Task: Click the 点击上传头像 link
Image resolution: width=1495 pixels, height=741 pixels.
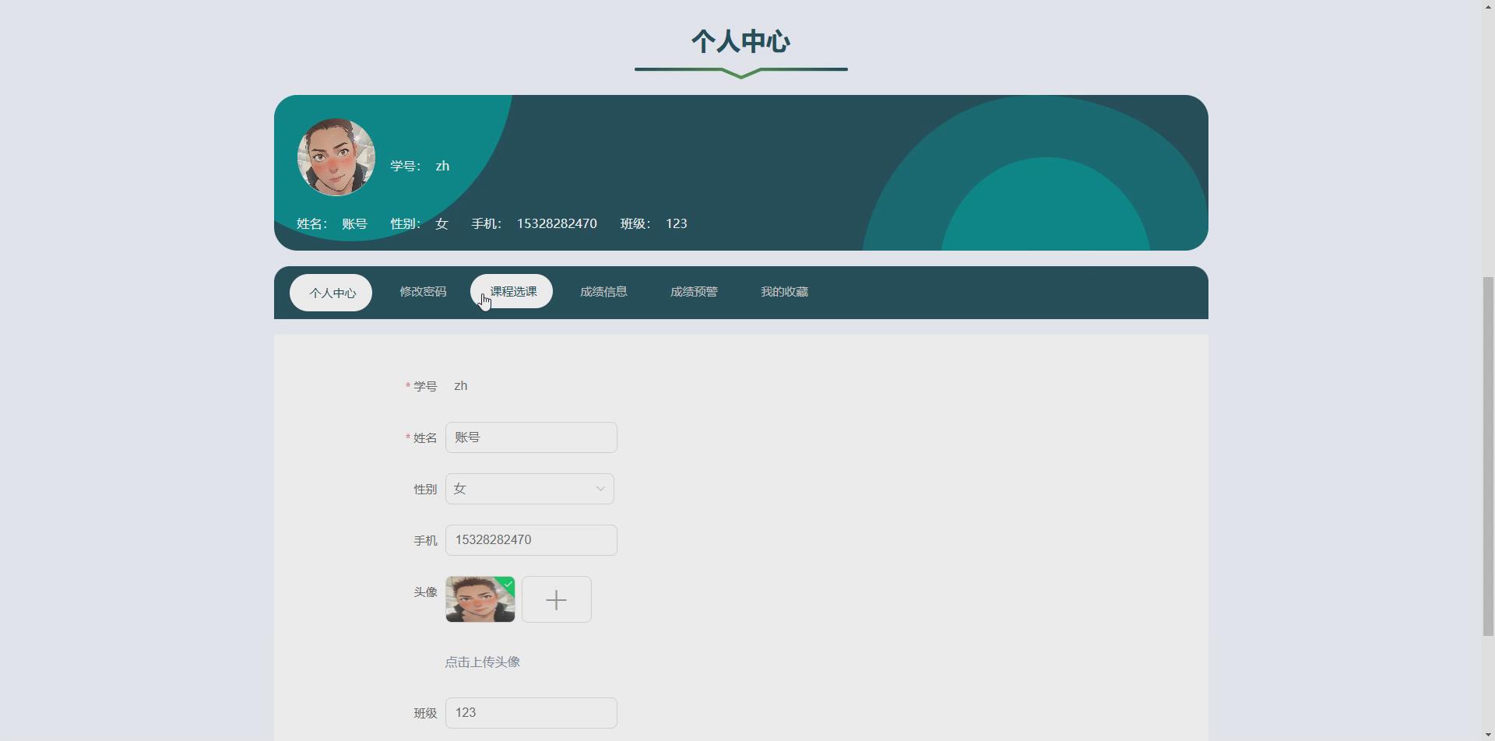Action: tap(483, 662)
